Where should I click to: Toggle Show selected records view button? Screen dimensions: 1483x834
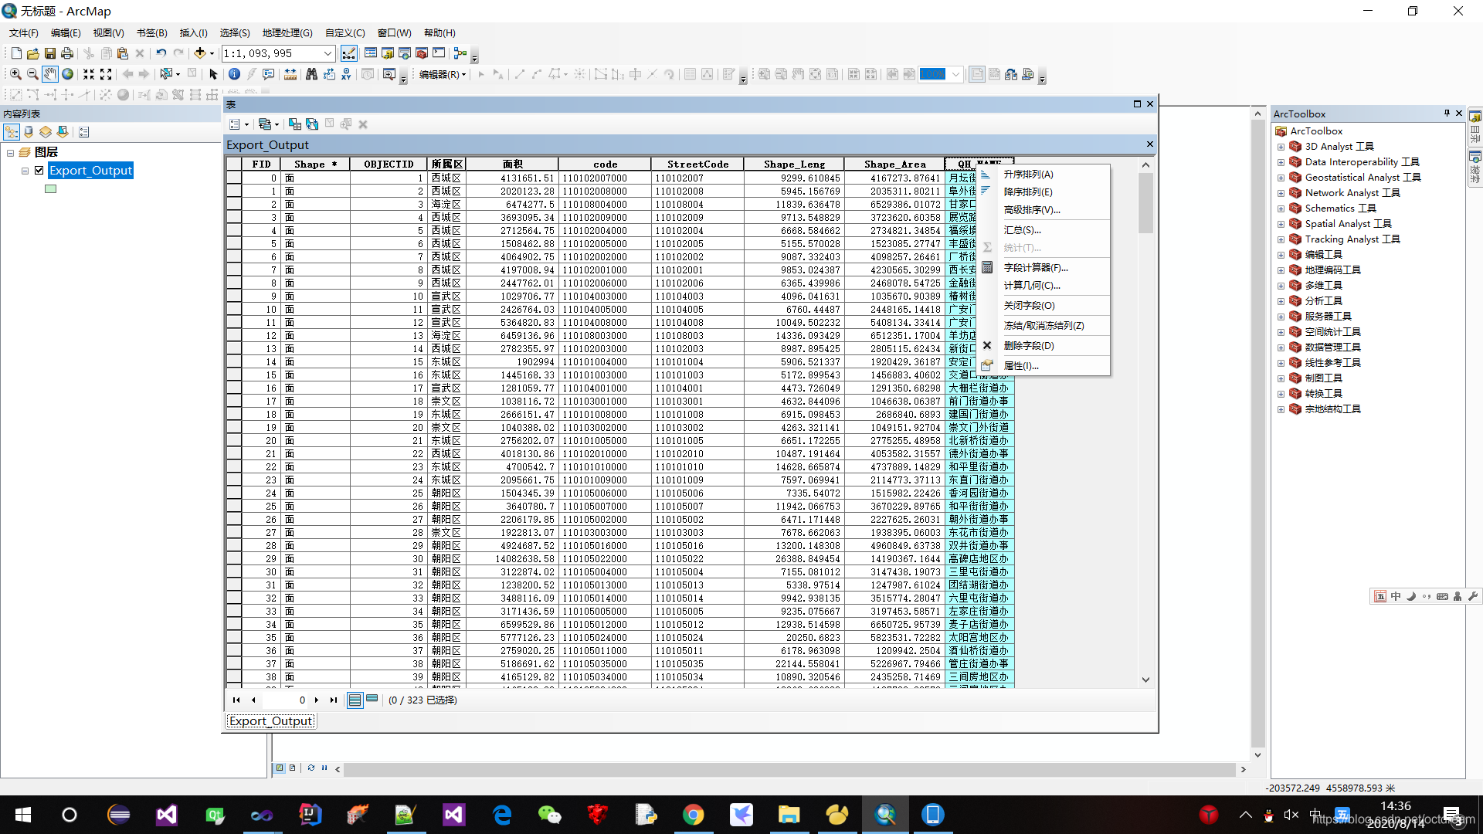pyautogui.click(x=372, y=700)
